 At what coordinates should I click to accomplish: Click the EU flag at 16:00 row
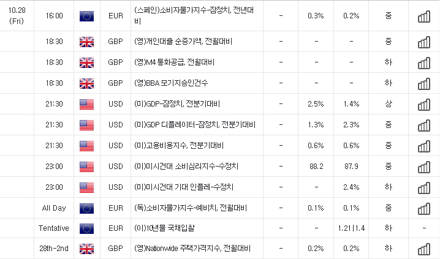pos(86,17)
